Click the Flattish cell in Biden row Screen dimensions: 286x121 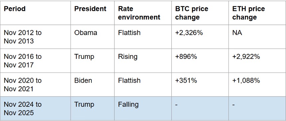143,85
